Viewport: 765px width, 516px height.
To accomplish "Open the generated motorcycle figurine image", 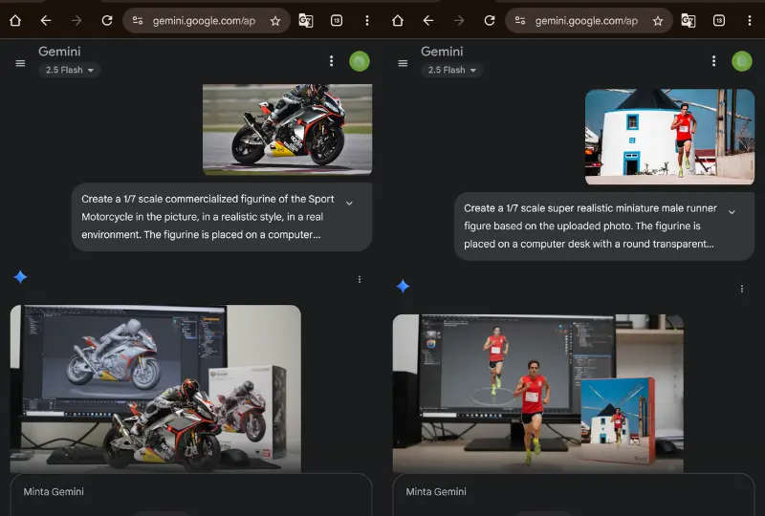I will (x=156, y=389).
